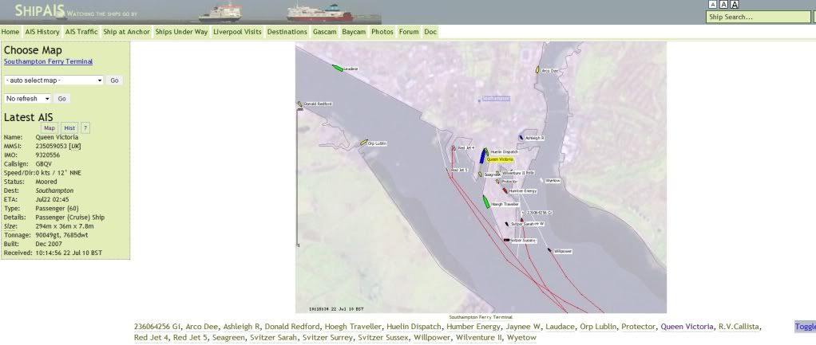Open the Gascam menu item
Viewport: 816px width, 345px height.
point(325,32)
